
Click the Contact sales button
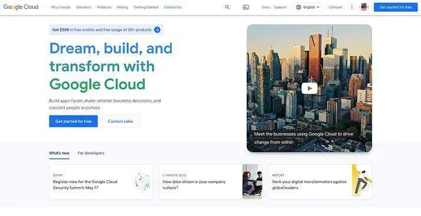[120, 122]
